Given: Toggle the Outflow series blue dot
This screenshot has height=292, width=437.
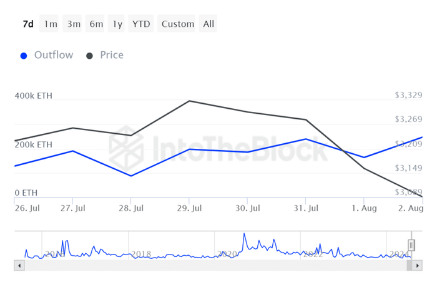Looking at the screenshot, I should click(24, 56).
